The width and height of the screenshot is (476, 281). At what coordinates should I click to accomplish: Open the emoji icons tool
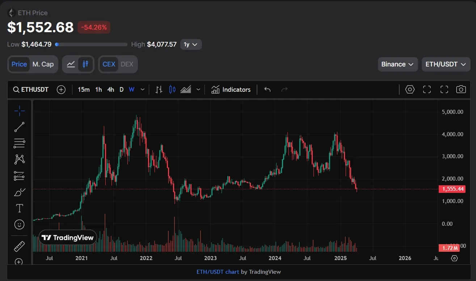(x=19, y=224)
